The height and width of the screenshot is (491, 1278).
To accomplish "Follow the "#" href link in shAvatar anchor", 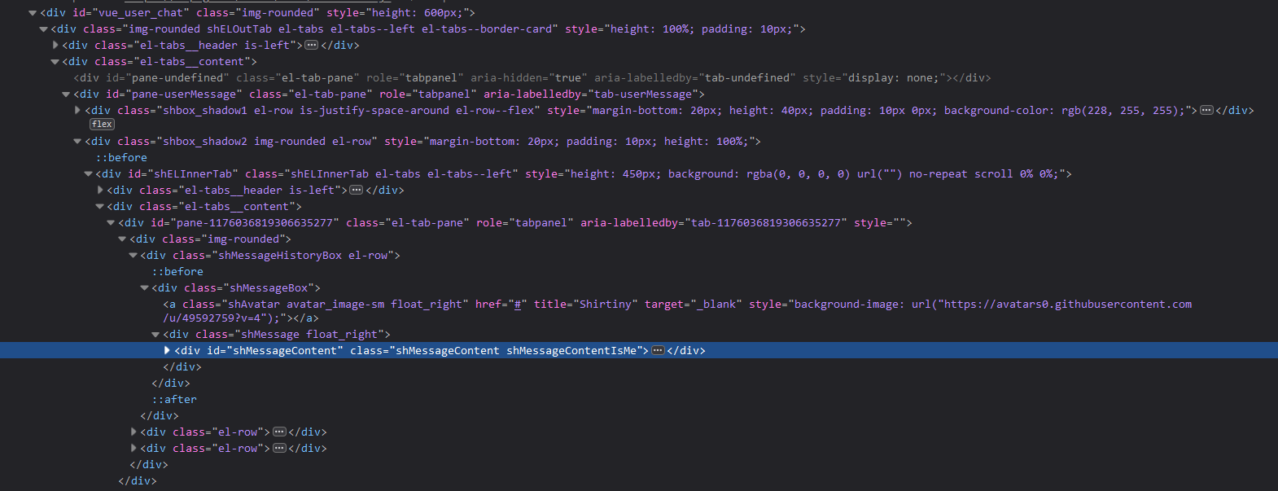I will (x=517, y=305).
